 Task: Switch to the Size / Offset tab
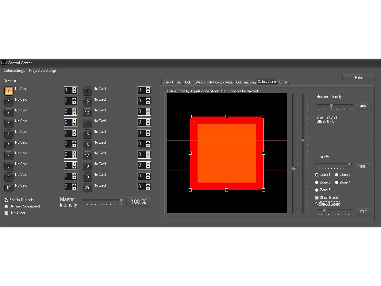coord(172,82)
